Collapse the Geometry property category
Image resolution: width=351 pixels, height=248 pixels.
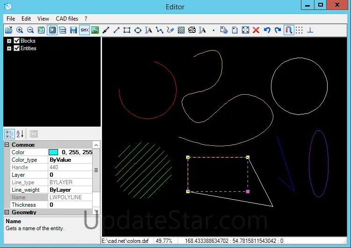click(x=7, y=212)
